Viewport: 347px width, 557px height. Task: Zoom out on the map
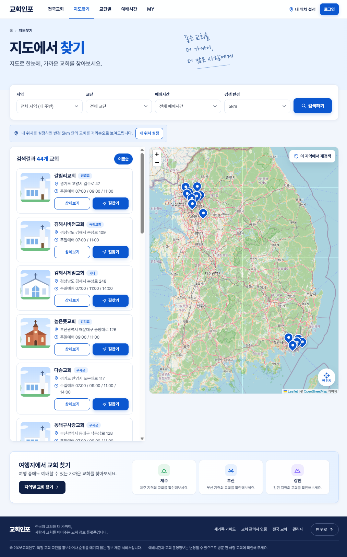(157, 162)
